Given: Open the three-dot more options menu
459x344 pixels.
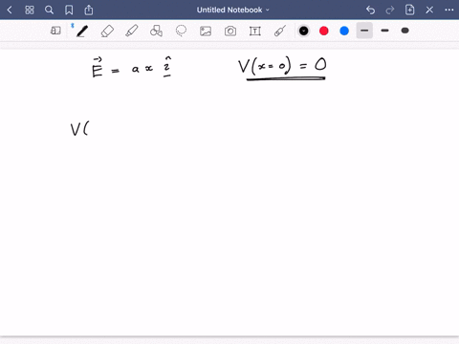Looking at the screenshot, I should (449, 10).
